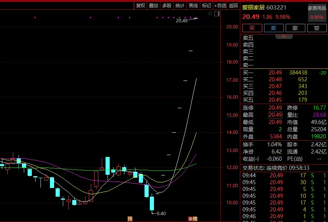Select the stock code 603221
The height and width of the screenshot is (222, 328).
click(x=276, y=8)
